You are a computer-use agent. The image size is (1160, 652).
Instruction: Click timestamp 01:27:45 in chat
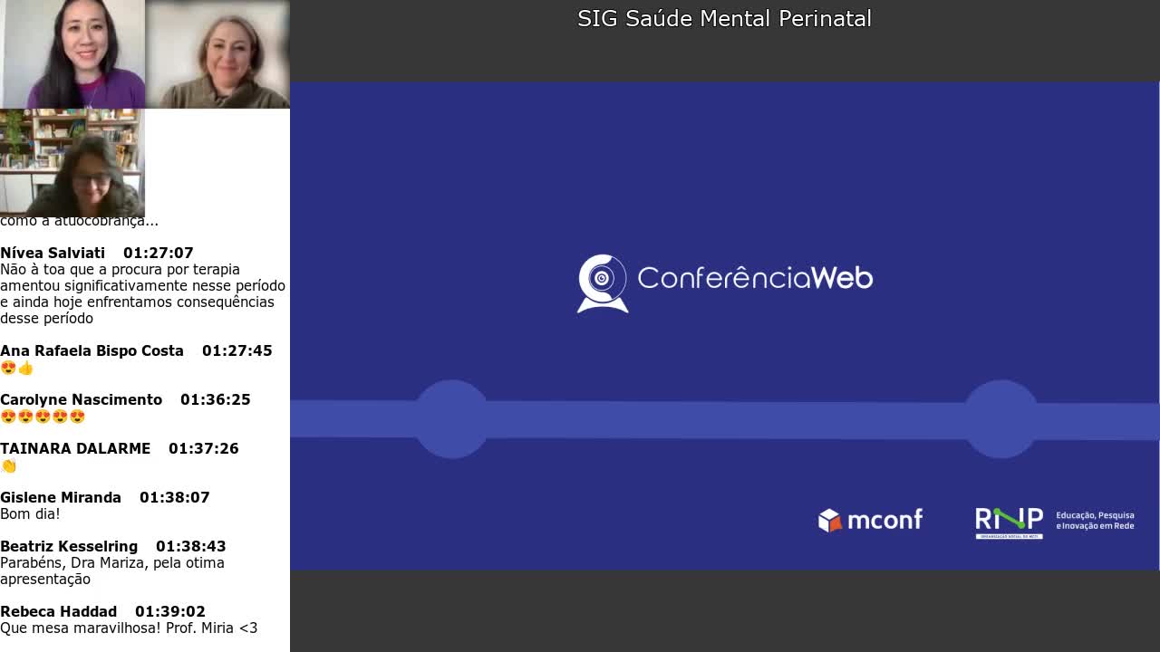(237, 350)
